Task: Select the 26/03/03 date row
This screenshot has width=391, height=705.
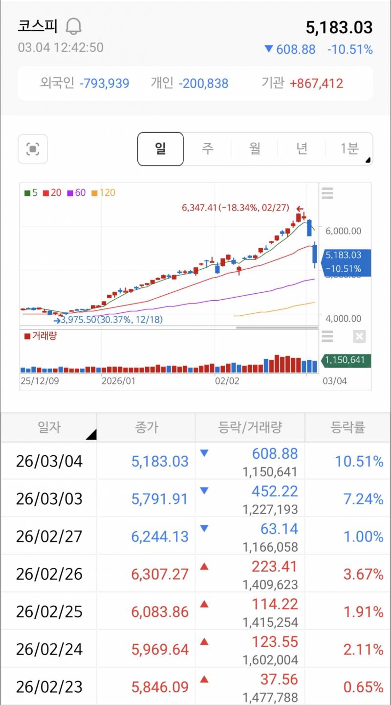Action: [195, 499]
